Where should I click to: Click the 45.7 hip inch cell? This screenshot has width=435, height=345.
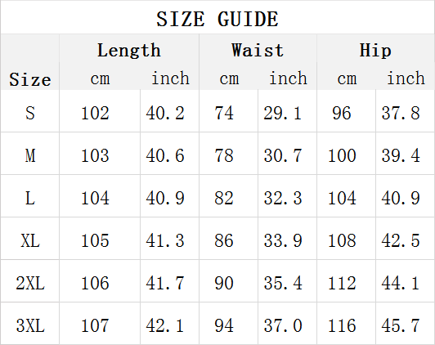(x=401, y=325)
